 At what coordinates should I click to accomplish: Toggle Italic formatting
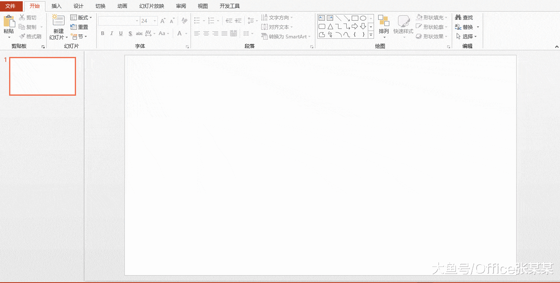(x=112, y=33)
